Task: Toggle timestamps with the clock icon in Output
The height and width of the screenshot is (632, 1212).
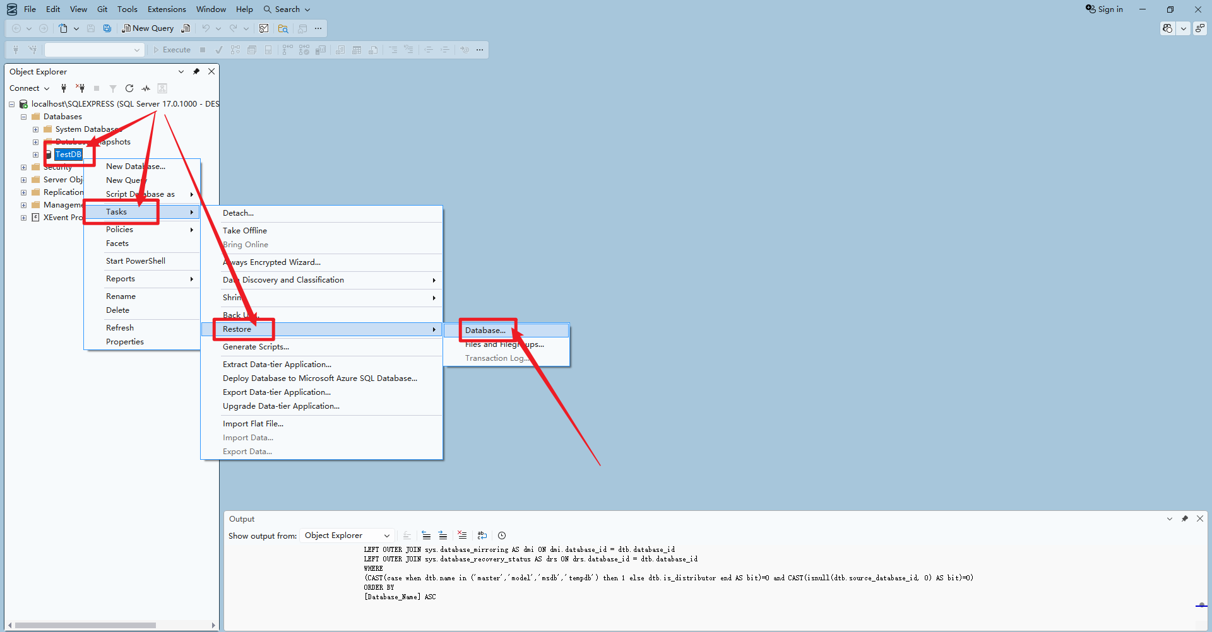Action: click(502, 535)
